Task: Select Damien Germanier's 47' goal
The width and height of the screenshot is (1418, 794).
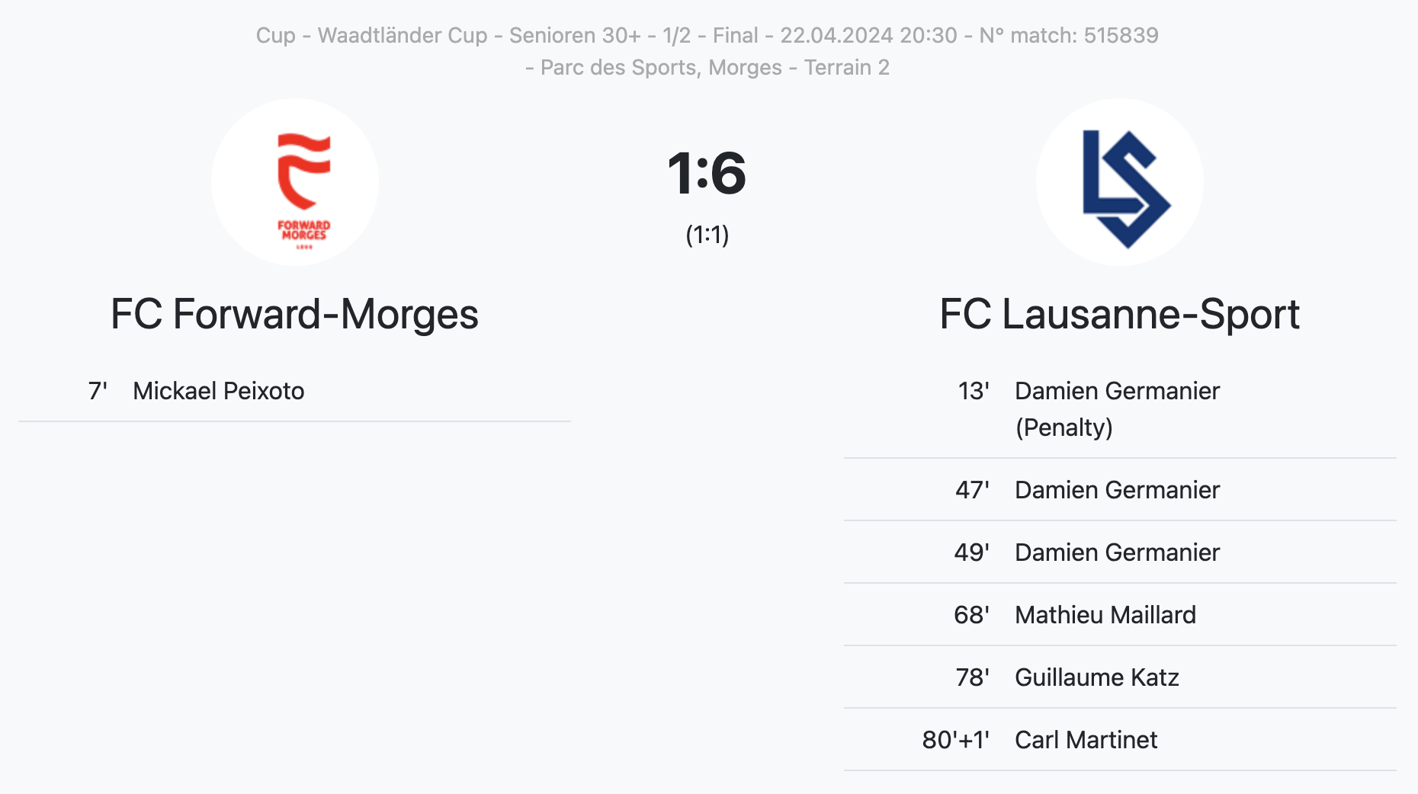Action: coord(1120,490)
